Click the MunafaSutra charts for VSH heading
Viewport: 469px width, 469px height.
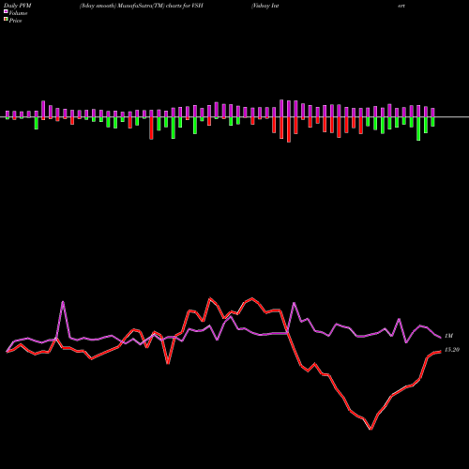tap(142, 6)
